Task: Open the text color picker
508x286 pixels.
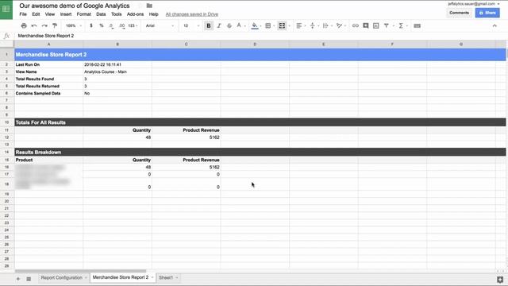Action: tap(241, 25)
